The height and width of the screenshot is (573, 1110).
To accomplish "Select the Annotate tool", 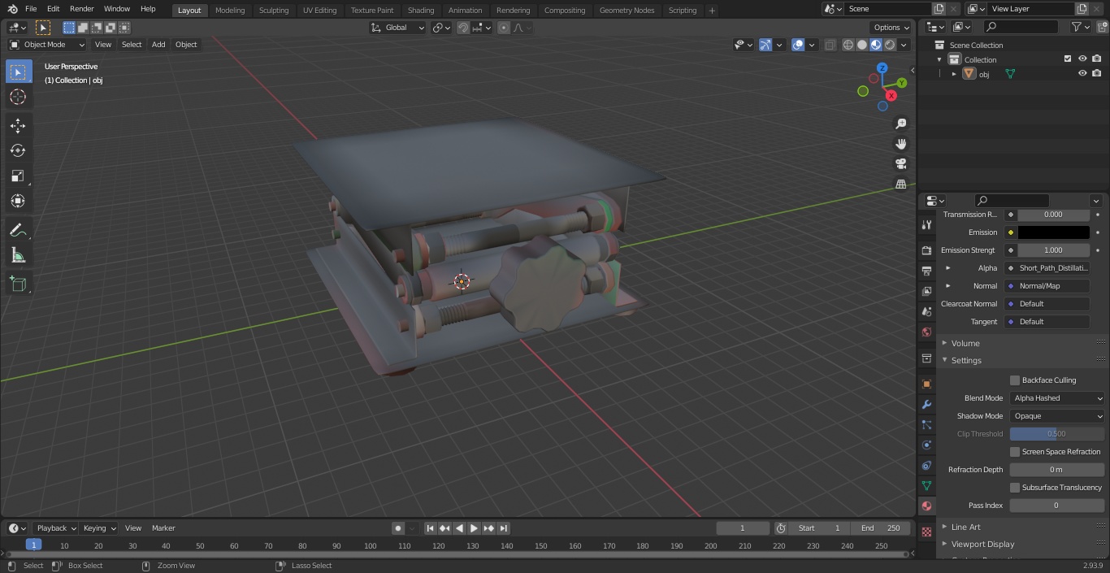I will (18, 231).
